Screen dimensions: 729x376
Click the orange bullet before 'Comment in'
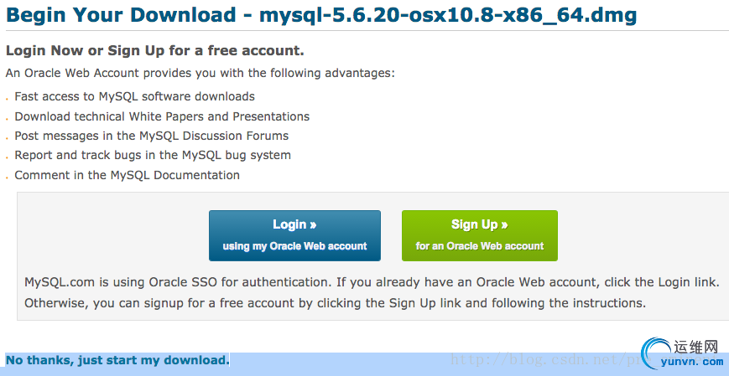tap(8, 177)
